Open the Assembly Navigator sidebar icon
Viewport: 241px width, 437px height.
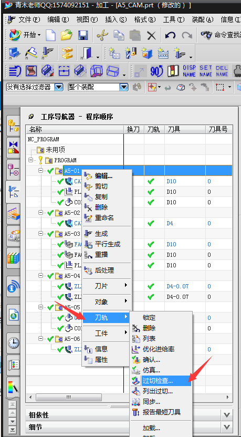[x=13, y=126]
